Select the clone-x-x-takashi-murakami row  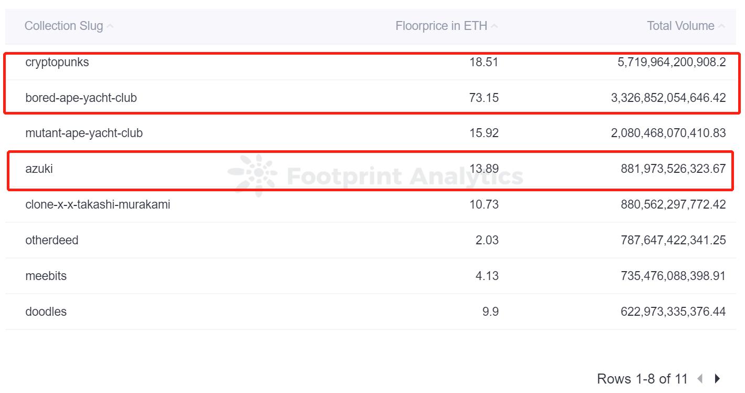tap(98, 205)
